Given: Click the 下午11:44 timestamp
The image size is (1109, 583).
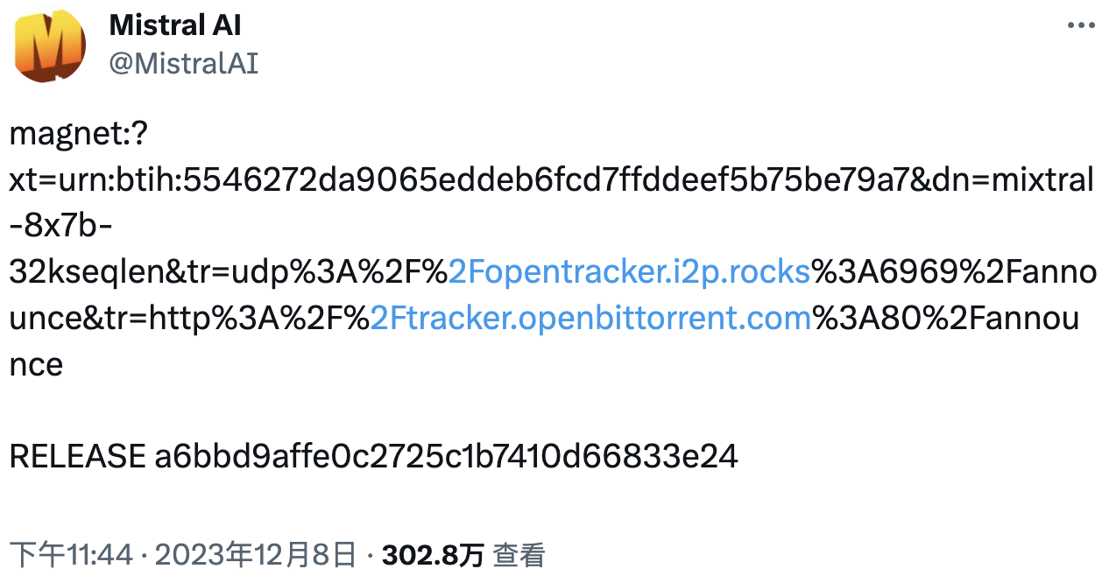Looking at the screenshot, I should (x=71, y=555).
